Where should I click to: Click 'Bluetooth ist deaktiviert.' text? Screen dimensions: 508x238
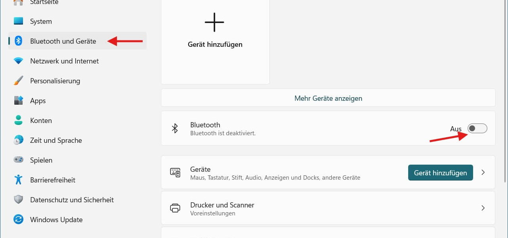pos(223,133)
